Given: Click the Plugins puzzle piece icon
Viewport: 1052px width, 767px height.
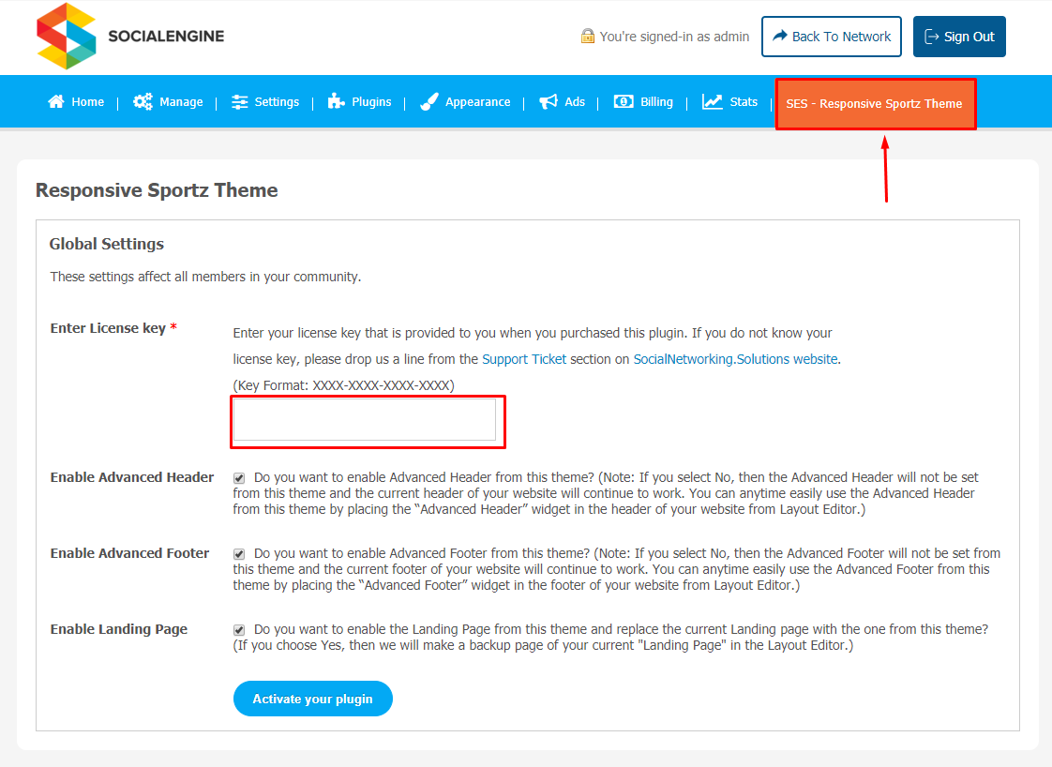Looking at the screenshot, I should click(336, 101).
